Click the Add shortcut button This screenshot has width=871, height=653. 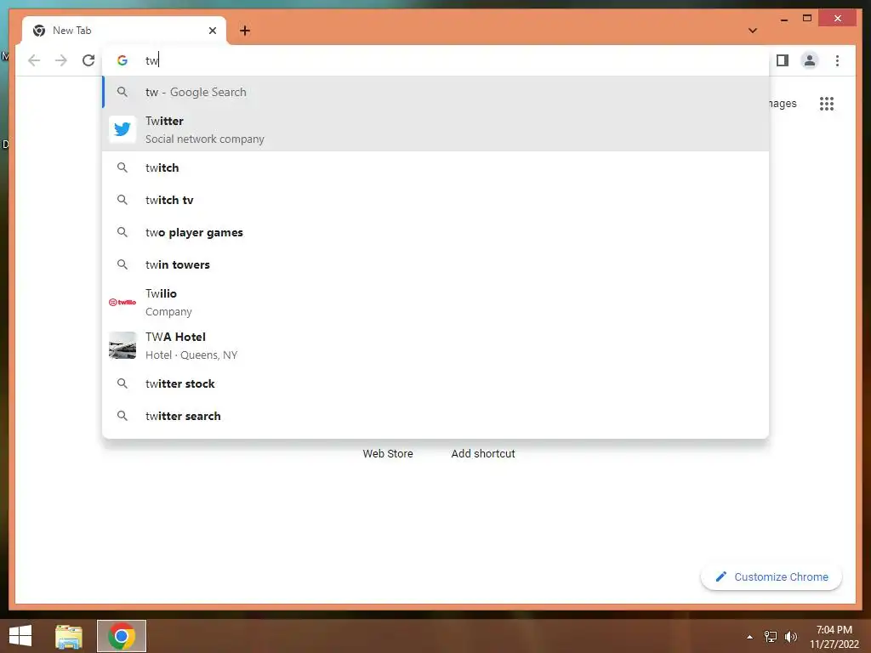[483, 453]
